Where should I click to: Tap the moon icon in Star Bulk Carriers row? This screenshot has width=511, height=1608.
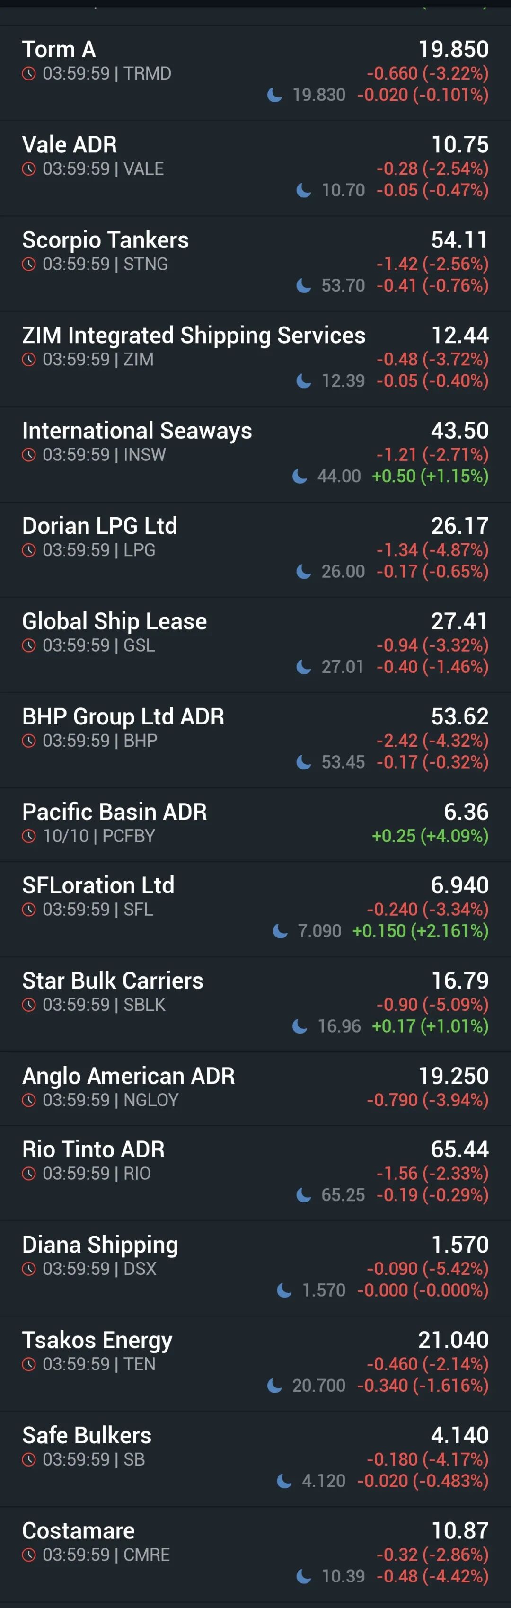click(x=300, y=1026)
